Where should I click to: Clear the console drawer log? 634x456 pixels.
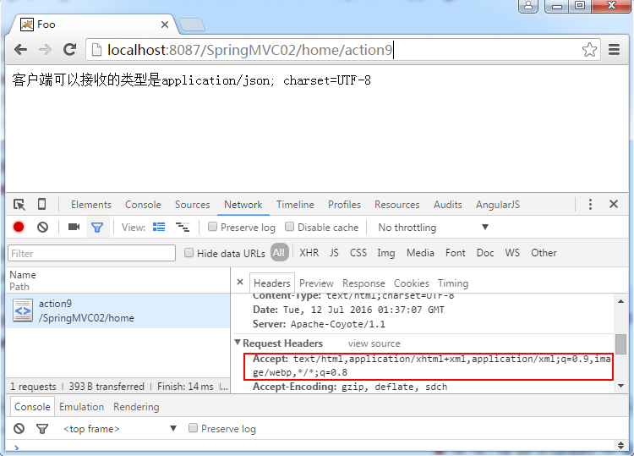point(19,428)
